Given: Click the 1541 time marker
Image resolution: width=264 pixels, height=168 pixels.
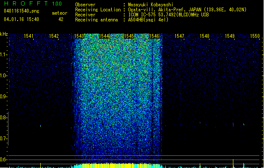Looking at the screenshot, I should tap(29, 36).
